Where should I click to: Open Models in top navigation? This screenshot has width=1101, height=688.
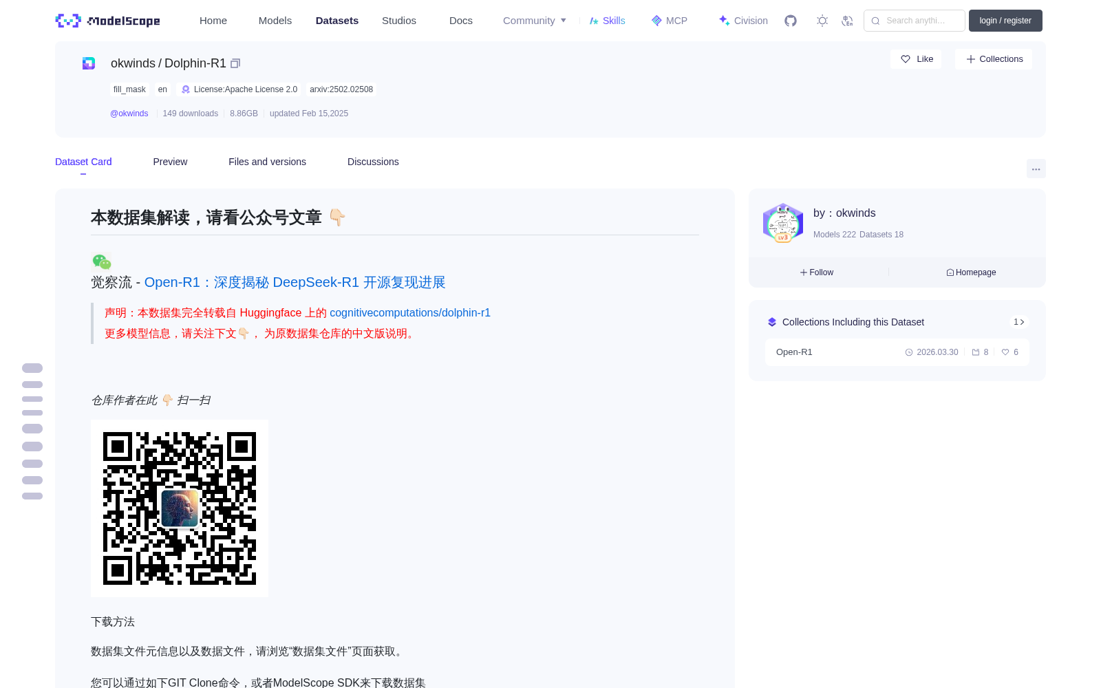[275, 21]
